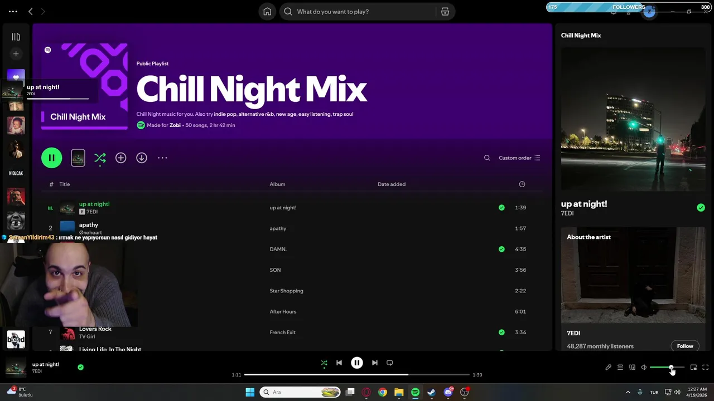Open Liked Songs heart tile in sidebar
This screenshot has width=714, height=401.
(x=16, y=76)
